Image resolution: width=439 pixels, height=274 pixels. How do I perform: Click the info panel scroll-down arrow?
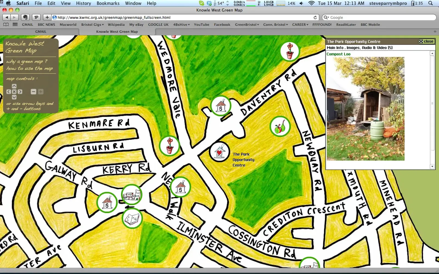(x=432, y=166)
